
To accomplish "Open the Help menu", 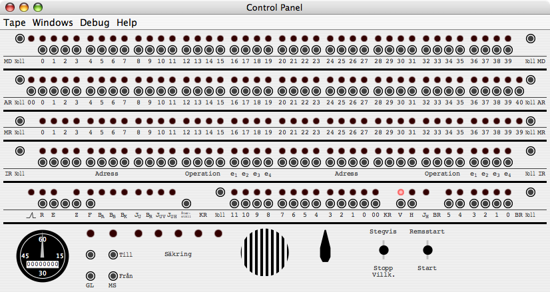I will point(127,23).
